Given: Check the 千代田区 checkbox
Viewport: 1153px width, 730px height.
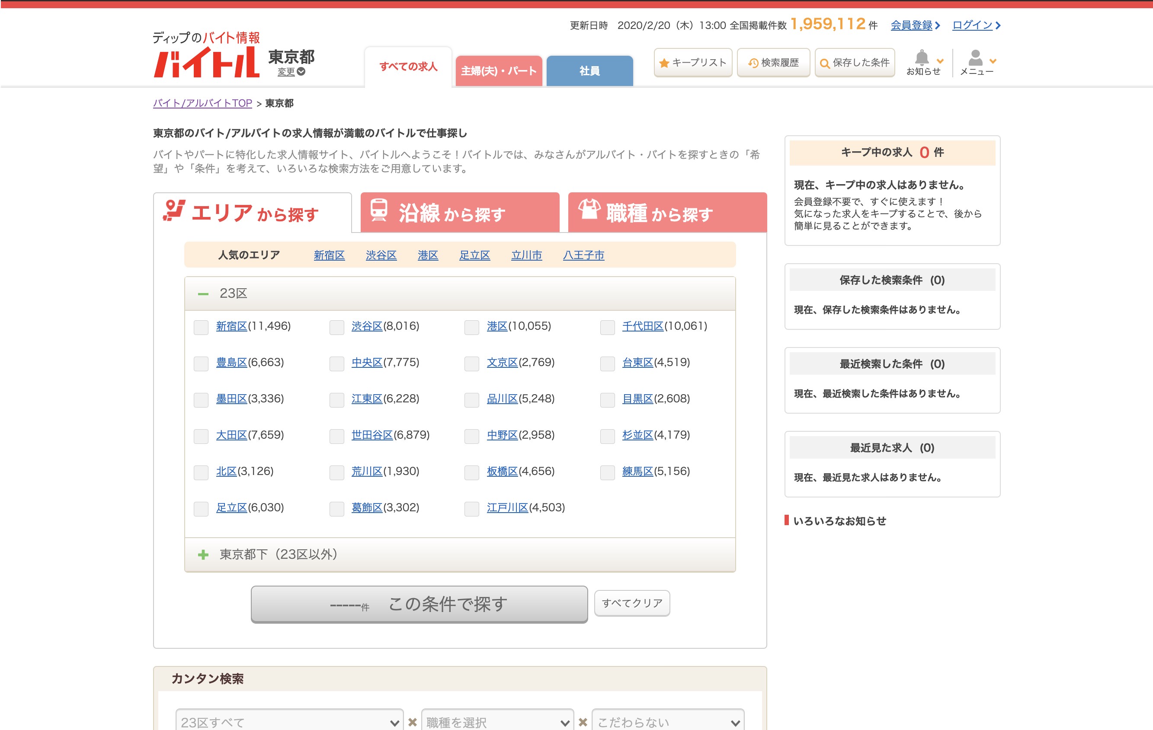Looking at the screenshot, I should click(x=607, y=327).
